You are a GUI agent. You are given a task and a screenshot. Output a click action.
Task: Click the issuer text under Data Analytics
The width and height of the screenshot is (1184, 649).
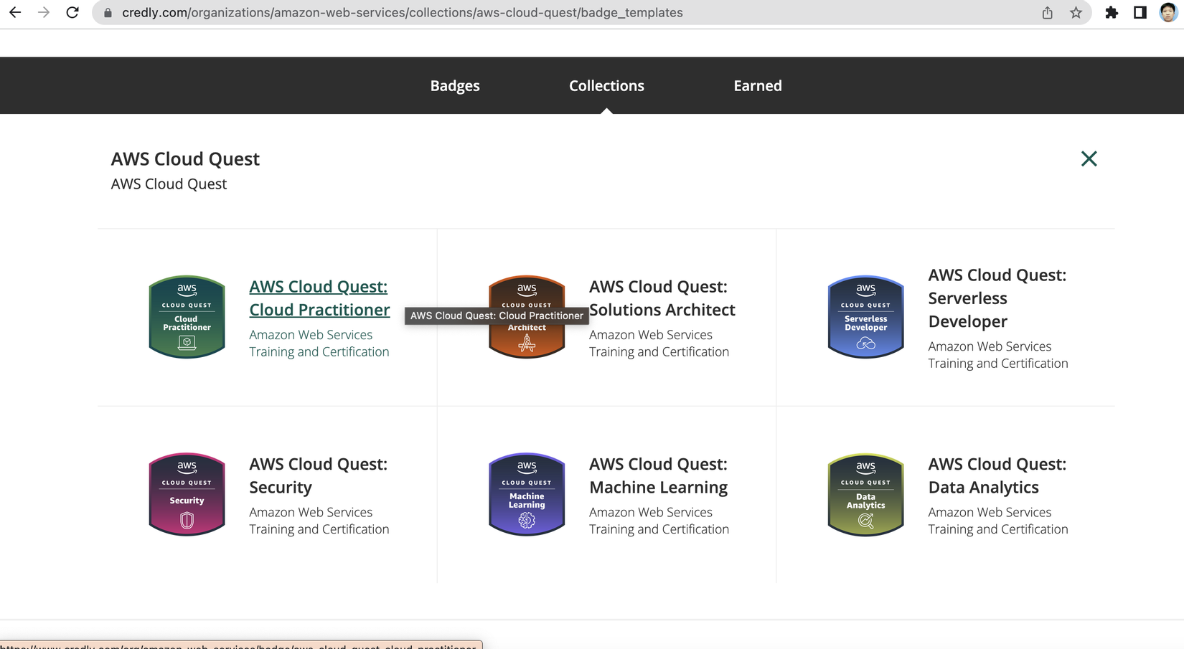(x=998, y=520)
